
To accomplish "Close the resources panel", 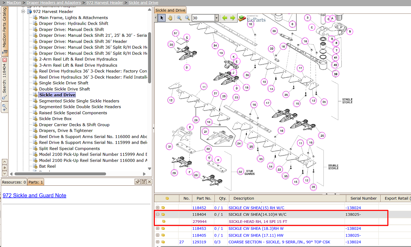I will [x=149, y=182].
